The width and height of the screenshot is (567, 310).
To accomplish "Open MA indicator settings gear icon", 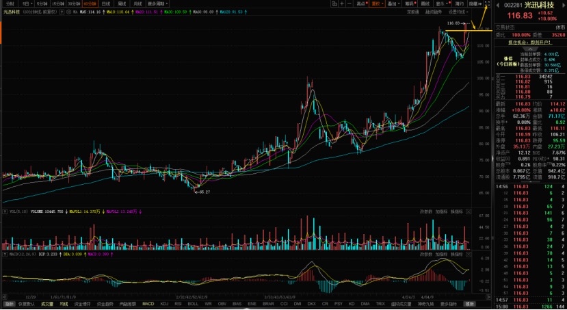I will tap(68, 12).
